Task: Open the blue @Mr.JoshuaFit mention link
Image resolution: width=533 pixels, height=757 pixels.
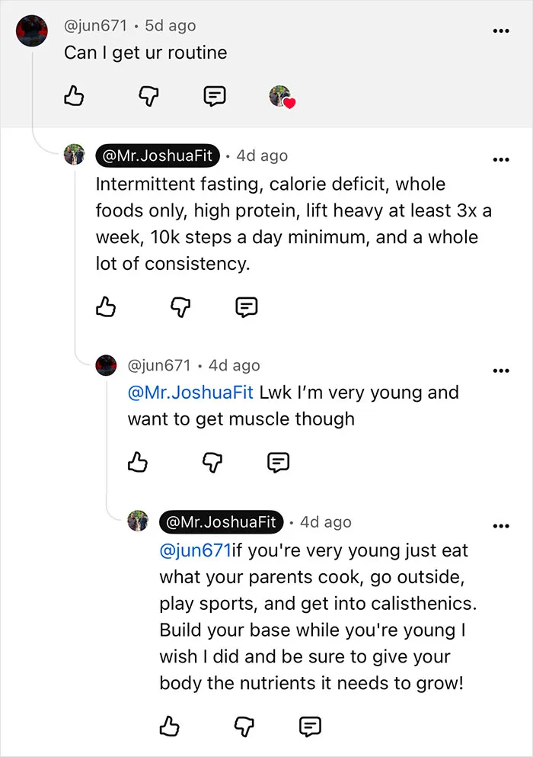Action: (x=190, y=393)
